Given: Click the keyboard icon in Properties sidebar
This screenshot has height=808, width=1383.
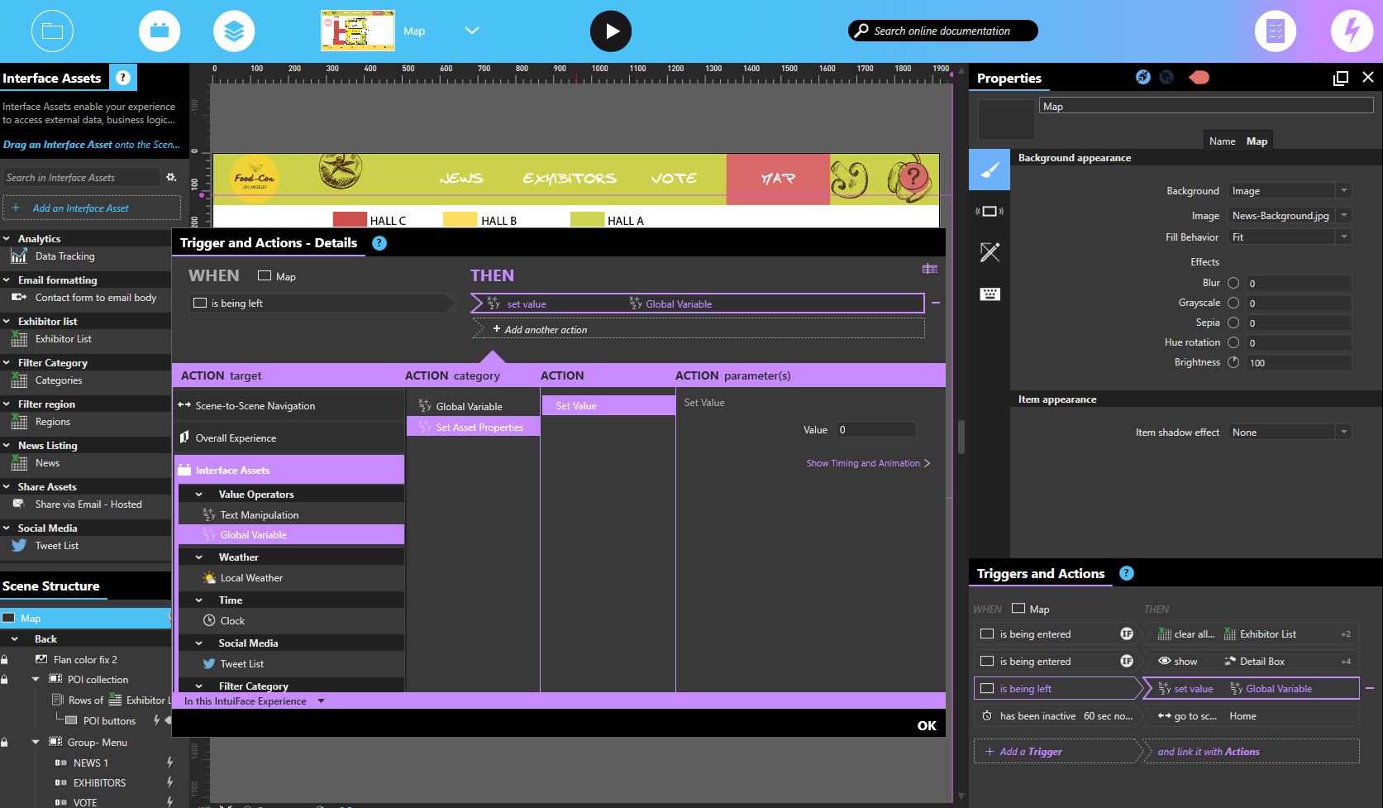Looking at the screenshot, I should pyautogui.click(x=990, y=294).
